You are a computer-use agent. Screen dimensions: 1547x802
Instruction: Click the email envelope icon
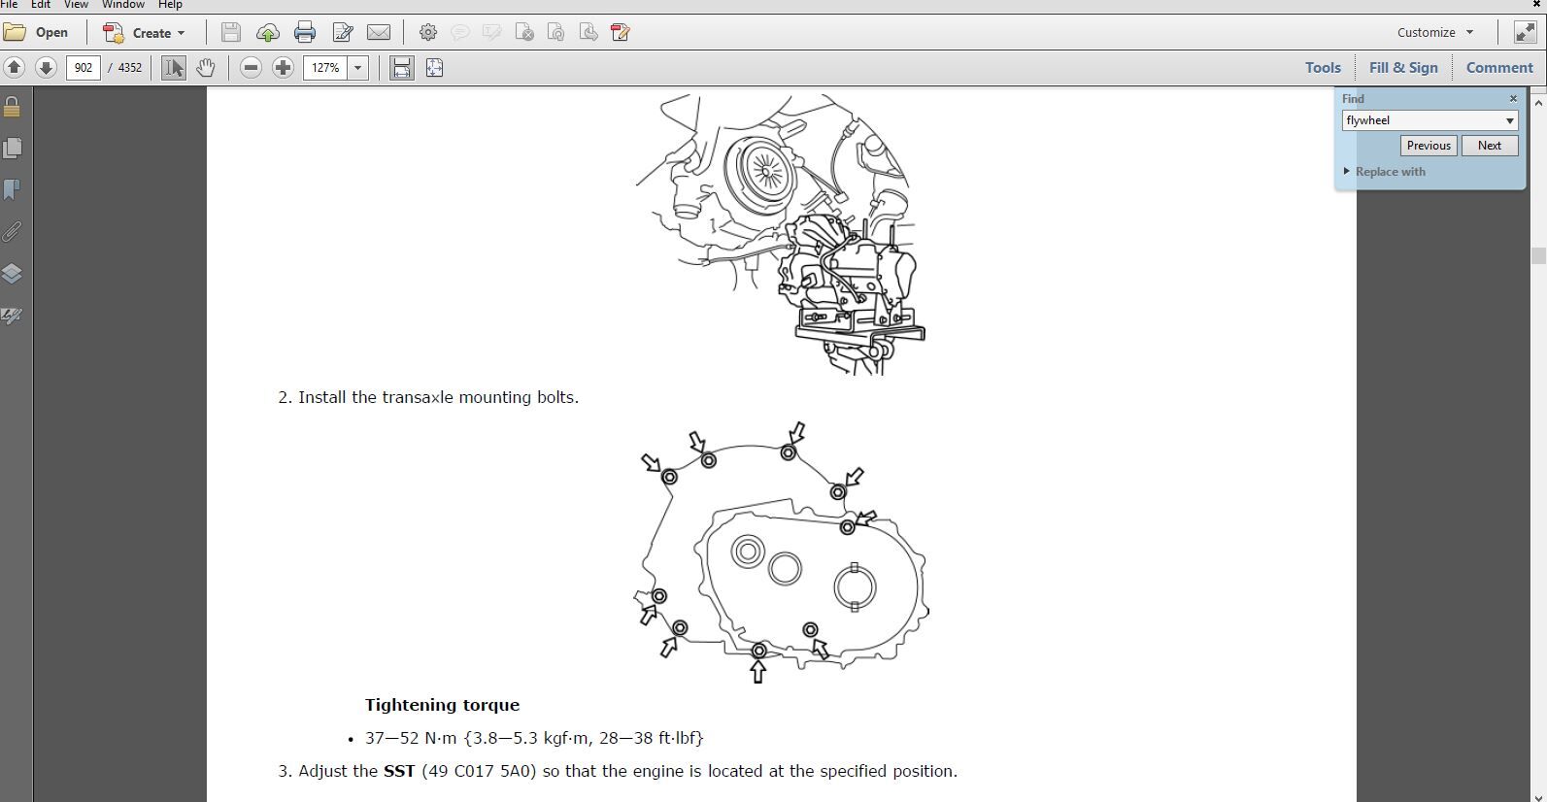pyautogui.click(x=379, y=33)
